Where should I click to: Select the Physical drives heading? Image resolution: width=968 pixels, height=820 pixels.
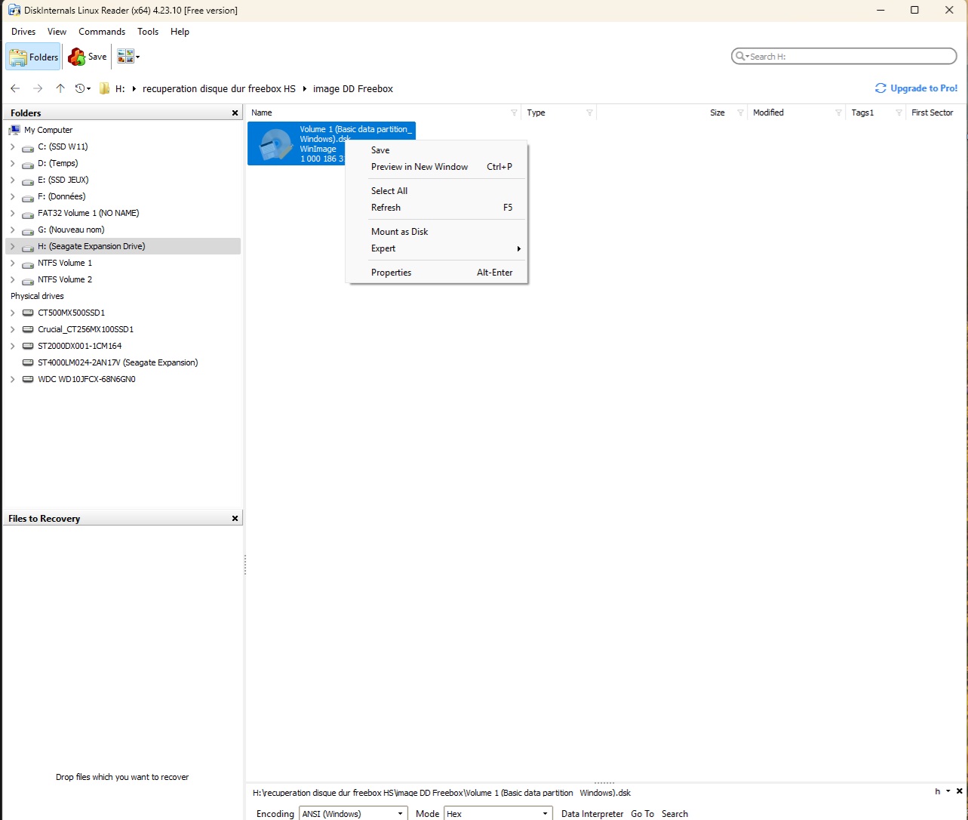(x=37, y=296)
